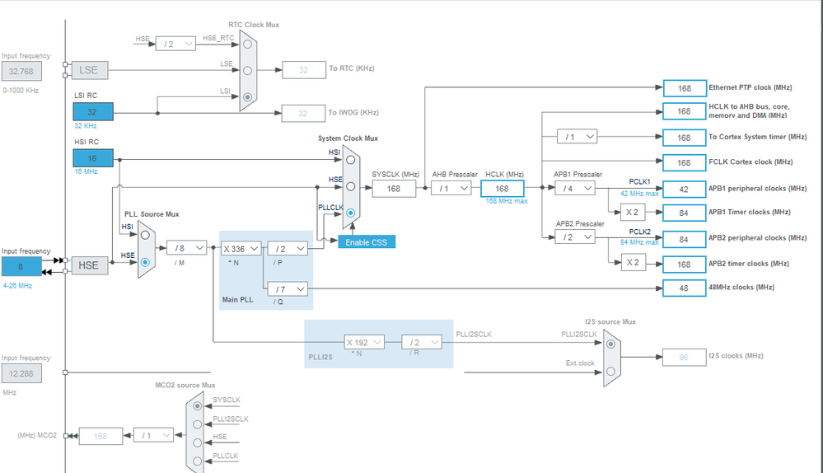The image size is (823, 473).
Task: Click the LSE input frequency field 32.768
Action: point(21,72)
